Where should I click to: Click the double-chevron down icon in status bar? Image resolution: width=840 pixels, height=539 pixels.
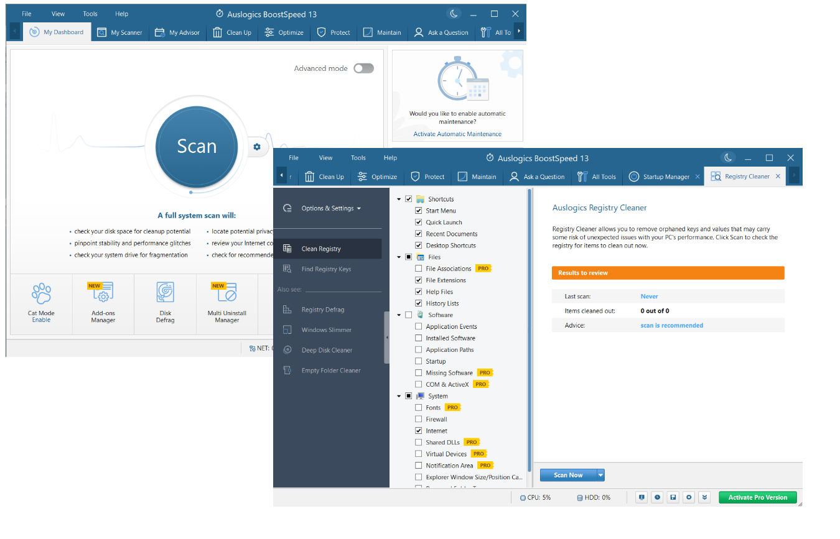coord(704,497)
